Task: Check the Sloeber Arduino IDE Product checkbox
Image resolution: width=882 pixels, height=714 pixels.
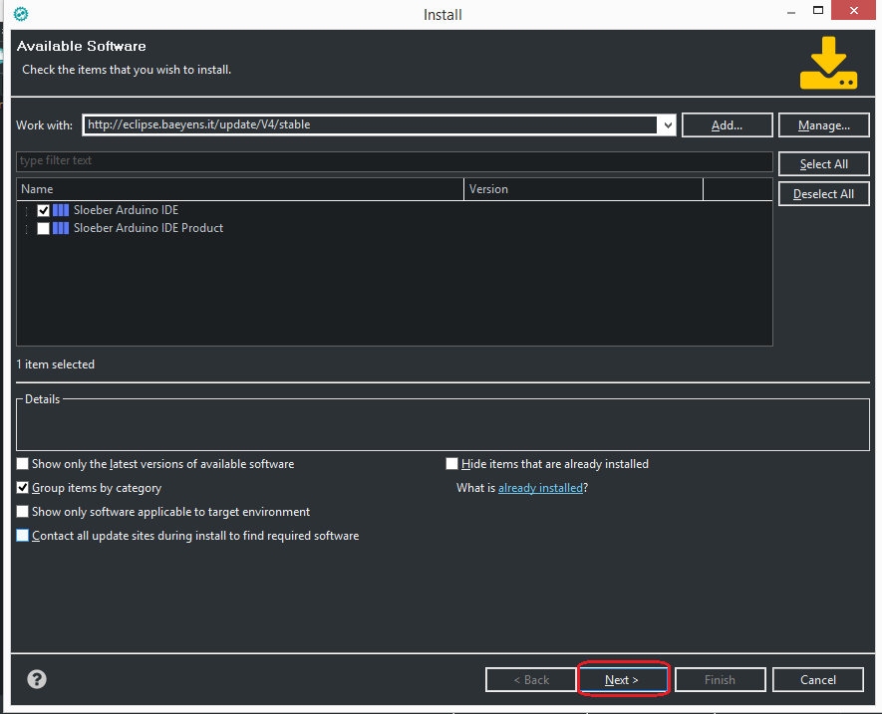Action: tap(43, 228)
